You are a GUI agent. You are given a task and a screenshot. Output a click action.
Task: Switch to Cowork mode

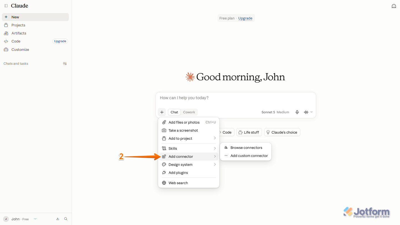[x=189, y=112]
